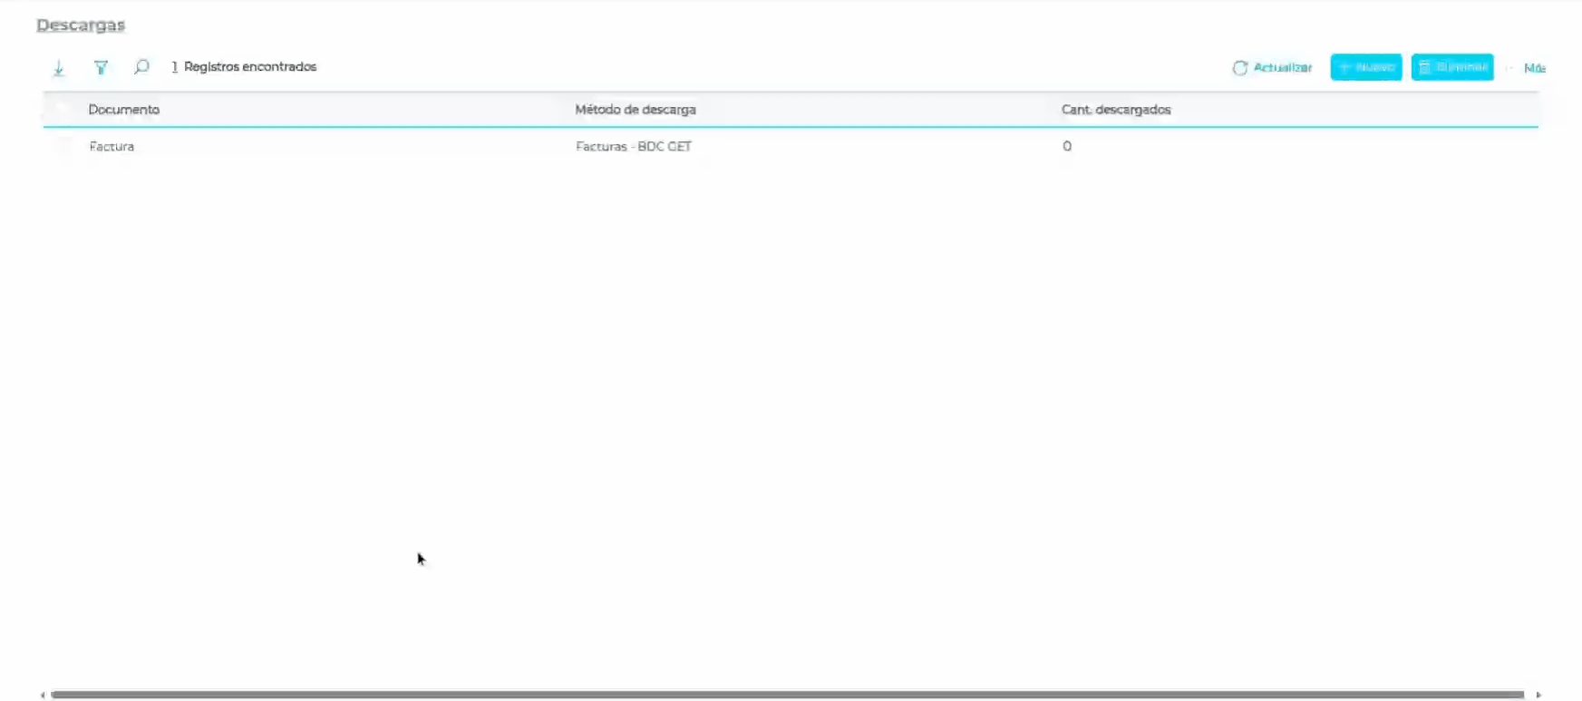Click the download arrow icon in toolbar
This screenshot has height=701, width=1582.
tap(59, 68)
